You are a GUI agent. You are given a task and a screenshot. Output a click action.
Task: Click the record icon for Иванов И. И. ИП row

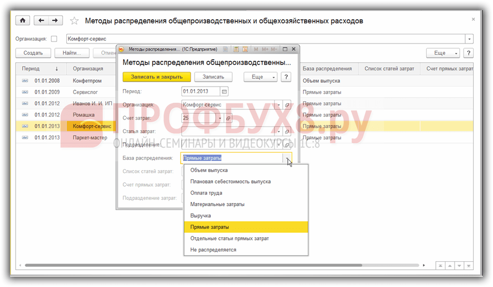(x=25, y=104)
